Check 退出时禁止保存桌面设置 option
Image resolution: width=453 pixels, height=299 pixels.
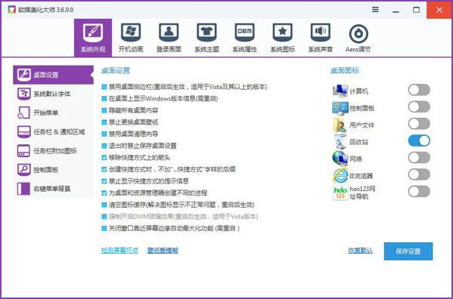click(104, 146)
